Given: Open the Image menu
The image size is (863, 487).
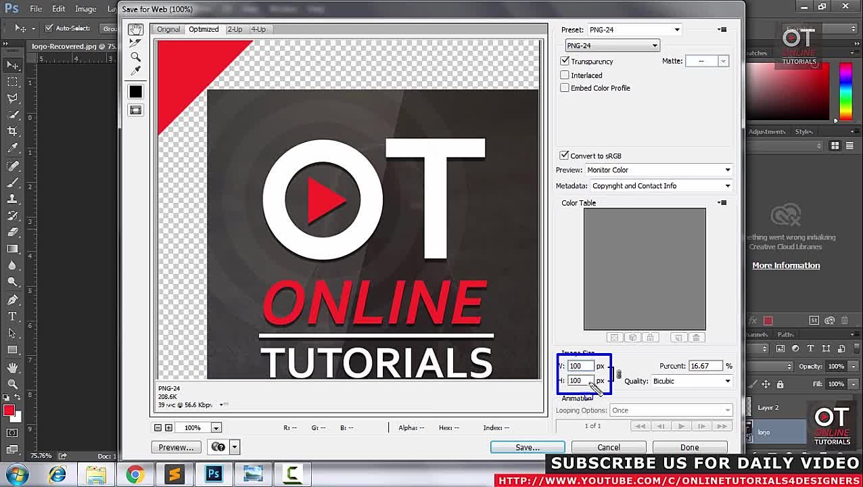Looking at the screenshot, I should [x=85, y=9].
